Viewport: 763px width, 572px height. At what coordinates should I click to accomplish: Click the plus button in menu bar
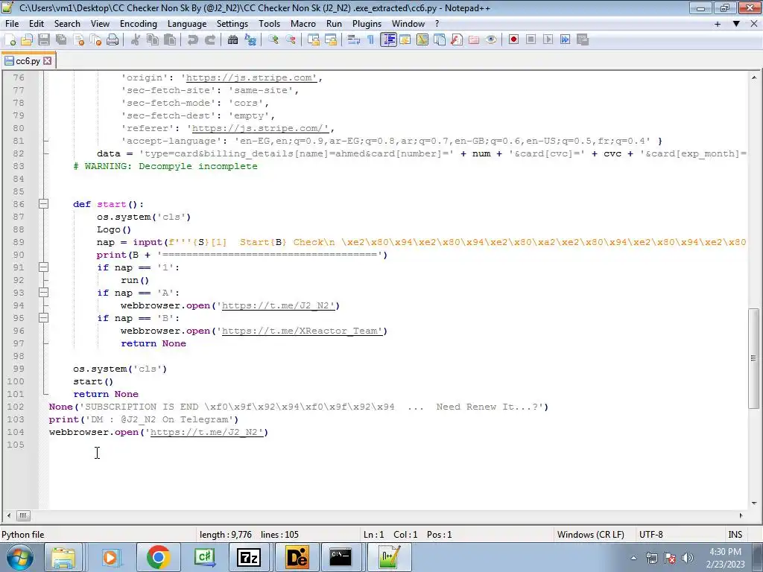(718, 23)
